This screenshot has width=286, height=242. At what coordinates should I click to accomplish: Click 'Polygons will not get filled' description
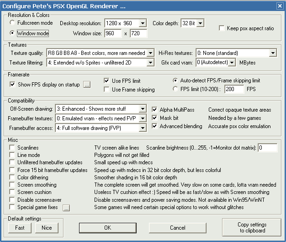coord(122,155)
